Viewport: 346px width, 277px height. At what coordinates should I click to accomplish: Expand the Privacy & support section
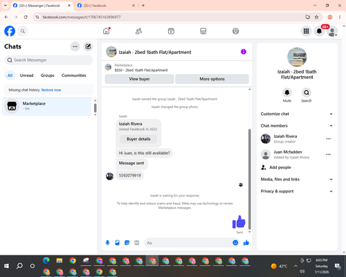click(x=297, y=191)
